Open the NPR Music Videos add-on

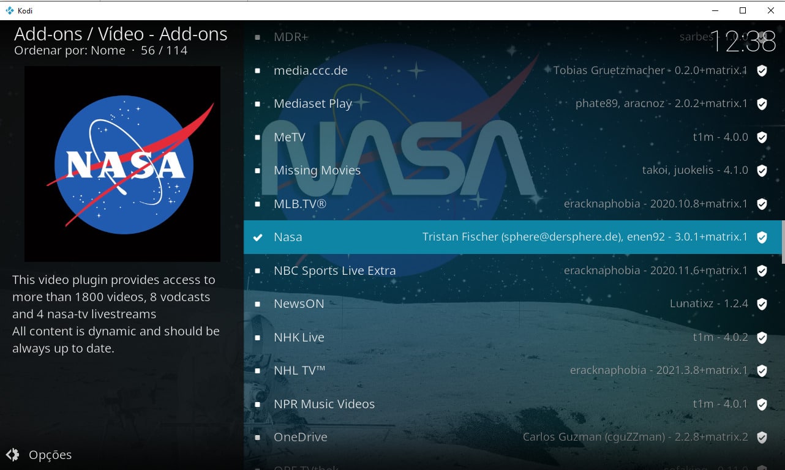(513, 404)
